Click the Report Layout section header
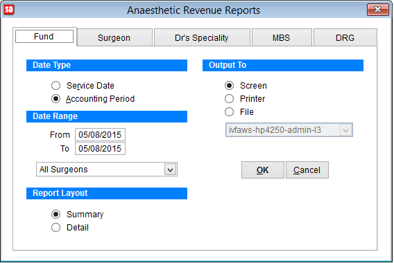This screenshot has width=394, height=263. (x=107, y=193)
